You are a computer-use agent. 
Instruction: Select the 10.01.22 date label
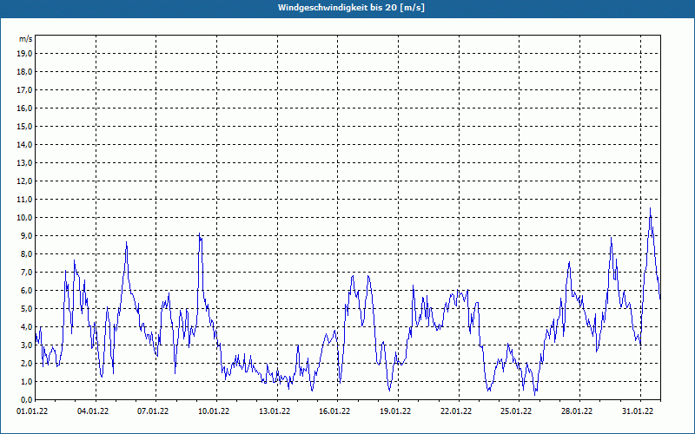214,411
